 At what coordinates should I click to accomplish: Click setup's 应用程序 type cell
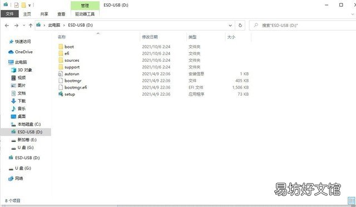(196, 94)
